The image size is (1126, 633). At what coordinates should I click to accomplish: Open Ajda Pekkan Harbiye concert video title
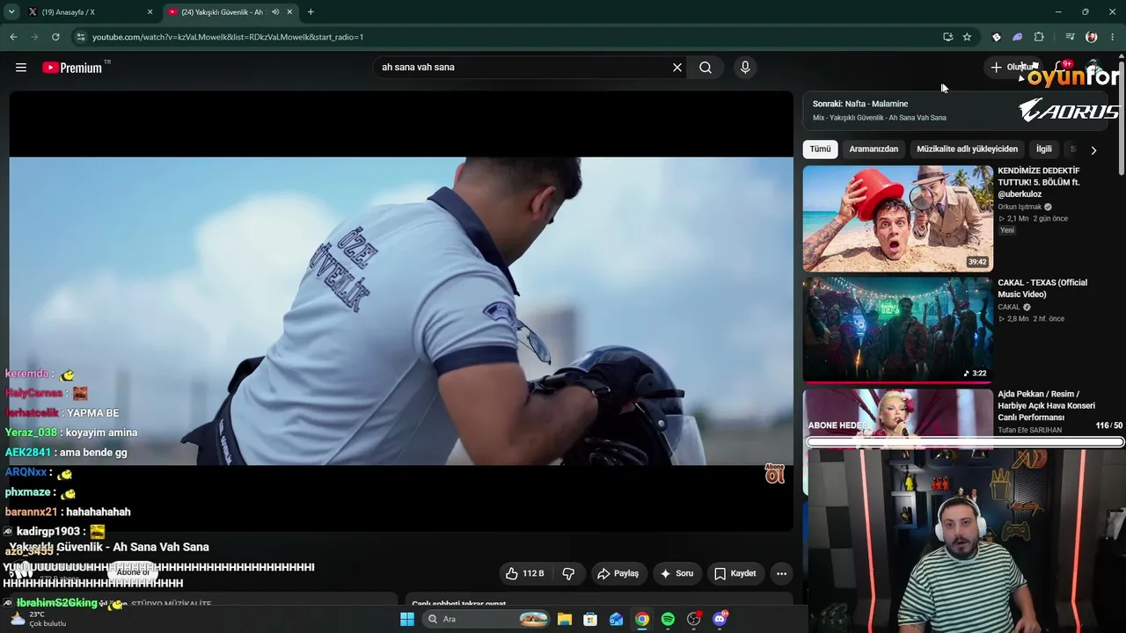pos(1046,405)
